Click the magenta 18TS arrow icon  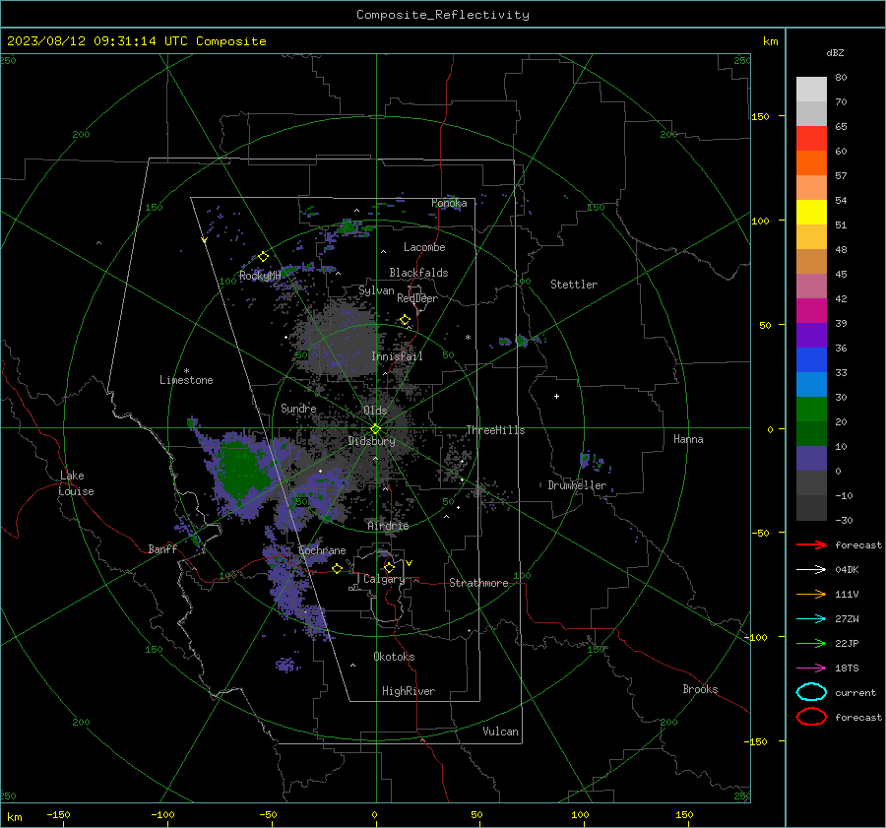tap(811, 669)
